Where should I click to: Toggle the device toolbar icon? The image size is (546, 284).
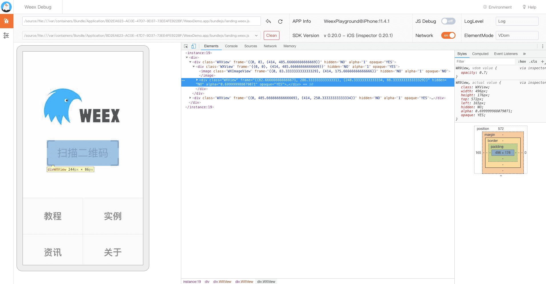pyautogui.click(x=194, y=46)
